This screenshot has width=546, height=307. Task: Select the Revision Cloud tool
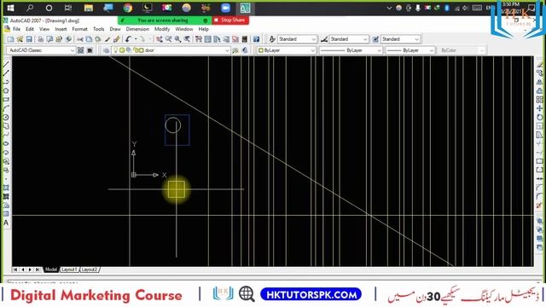[x=6, y=126]
